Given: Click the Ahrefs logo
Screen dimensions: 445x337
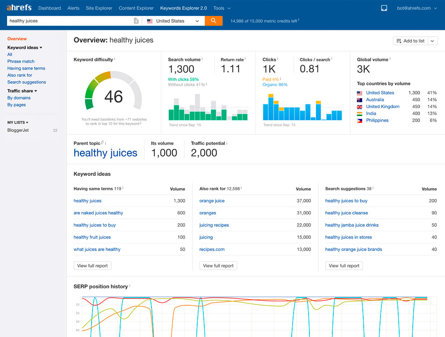Looking at the screenshot, I should [x=19, y=7].
